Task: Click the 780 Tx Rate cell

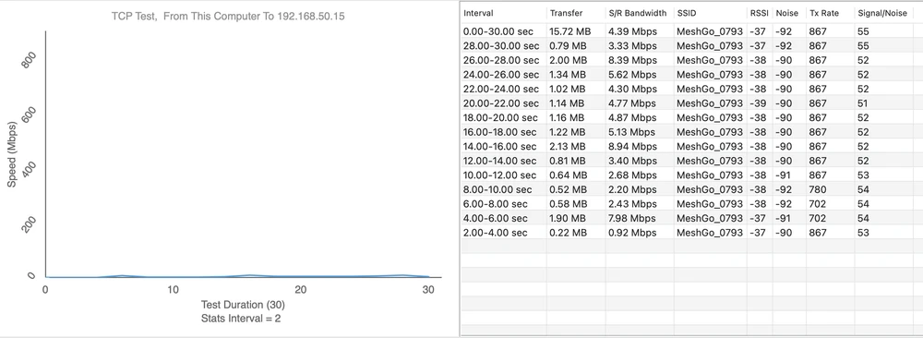Action: tap(818, 189)
